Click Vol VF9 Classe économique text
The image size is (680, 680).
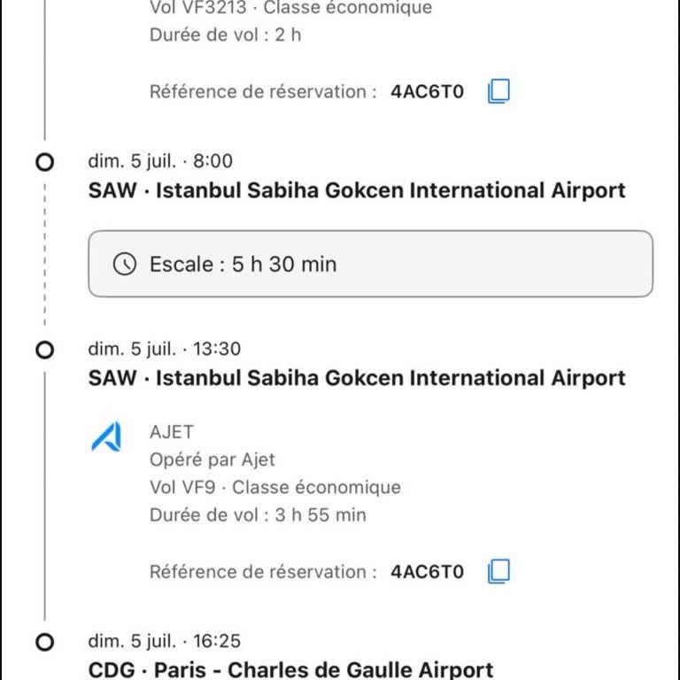point(275,487)
